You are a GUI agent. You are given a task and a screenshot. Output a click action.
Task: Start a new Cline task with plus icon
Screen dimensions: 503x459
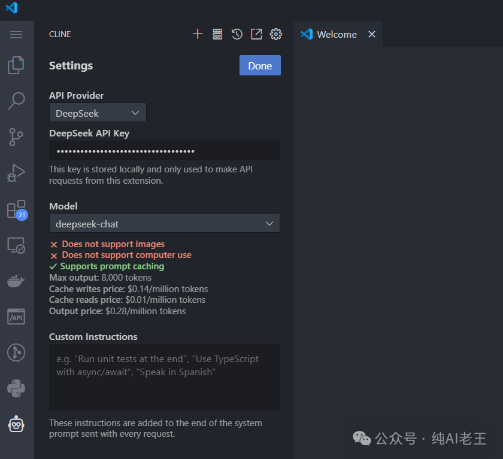(198, 34)
